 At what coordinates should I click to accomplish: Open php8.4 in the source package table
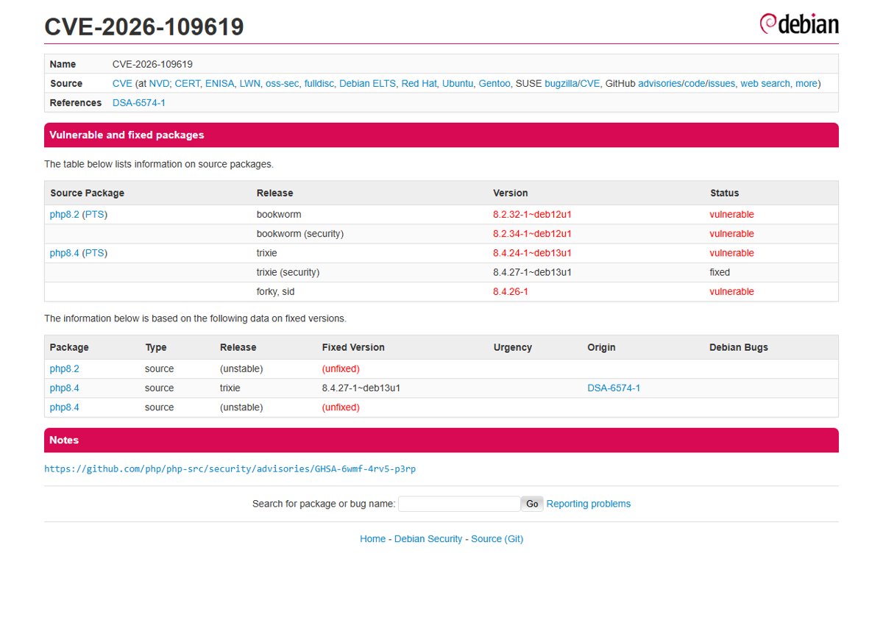click(x=64, y=253)
